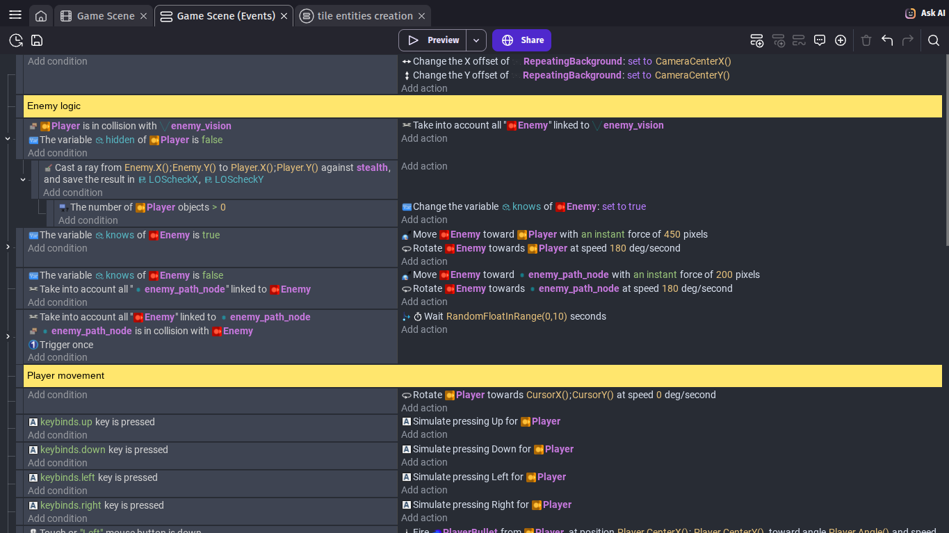Save the project with the floppy icon
This screenshot has height=533, width=949.
[37, 40]
